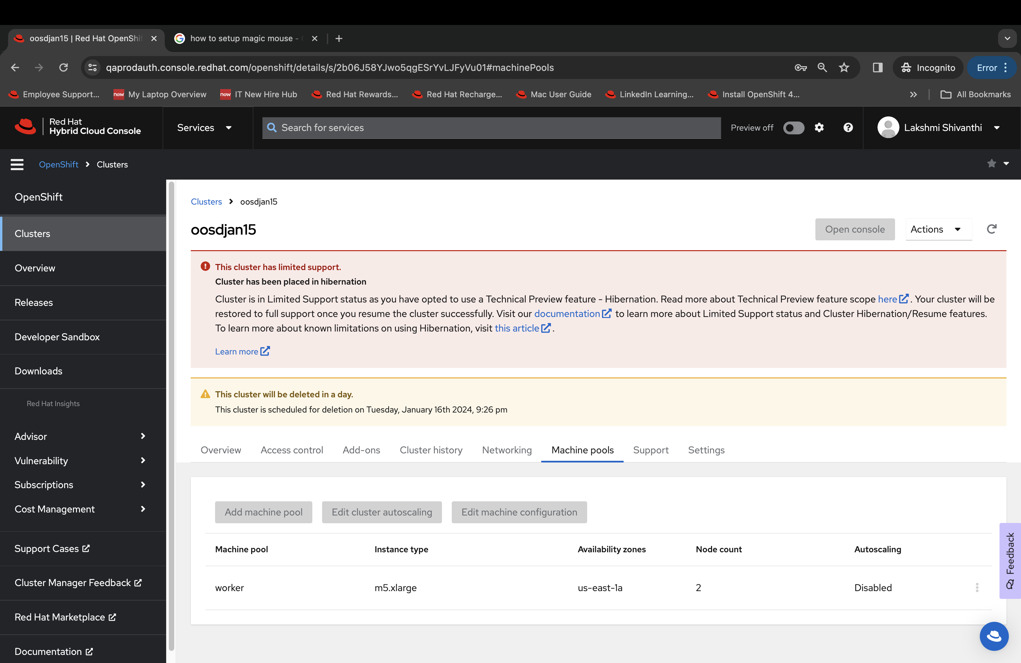This screenshot has width=1021, height=663.
Task: Favorite this page with star icon
Action: [991, 163]
